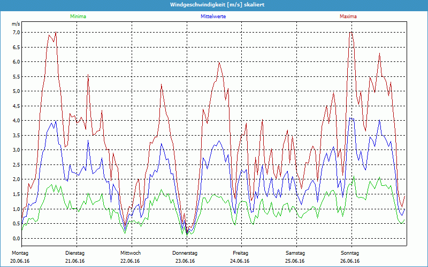
Task: Click the 5,0 y-axis value
Action: (x=17, y=91)
